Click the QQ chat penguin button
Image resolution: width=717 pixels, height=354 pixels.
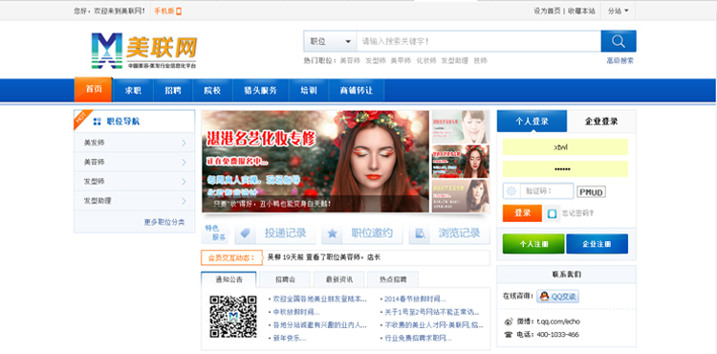click(x=558, y=297)
